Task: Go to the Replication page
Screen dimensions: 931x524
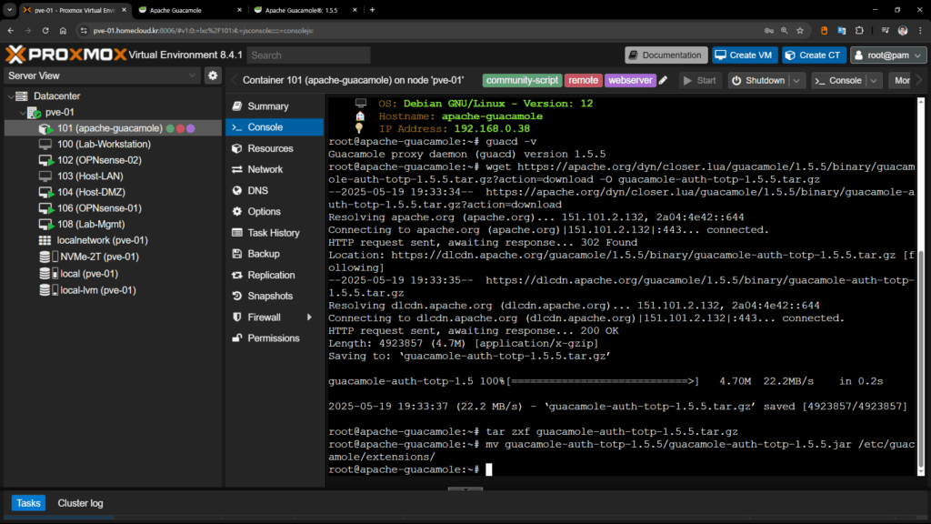Action: 271,275
